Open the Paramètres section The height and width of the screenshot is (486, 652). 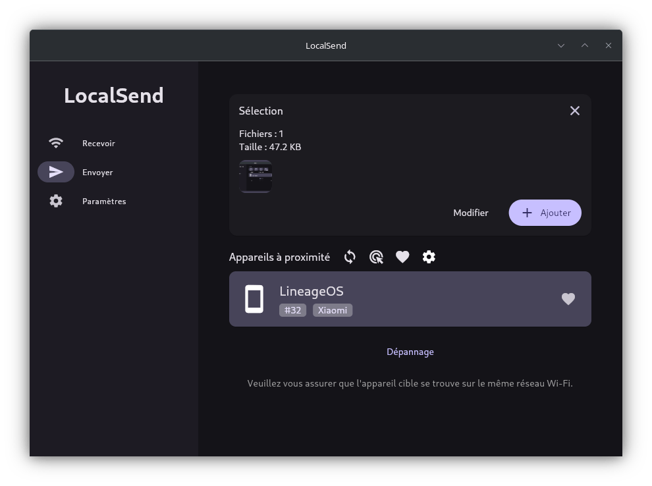point(104,201)
